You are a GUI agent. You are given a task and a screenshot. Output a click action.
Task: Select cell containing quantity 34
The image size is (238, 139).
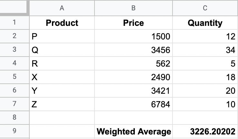205,50
